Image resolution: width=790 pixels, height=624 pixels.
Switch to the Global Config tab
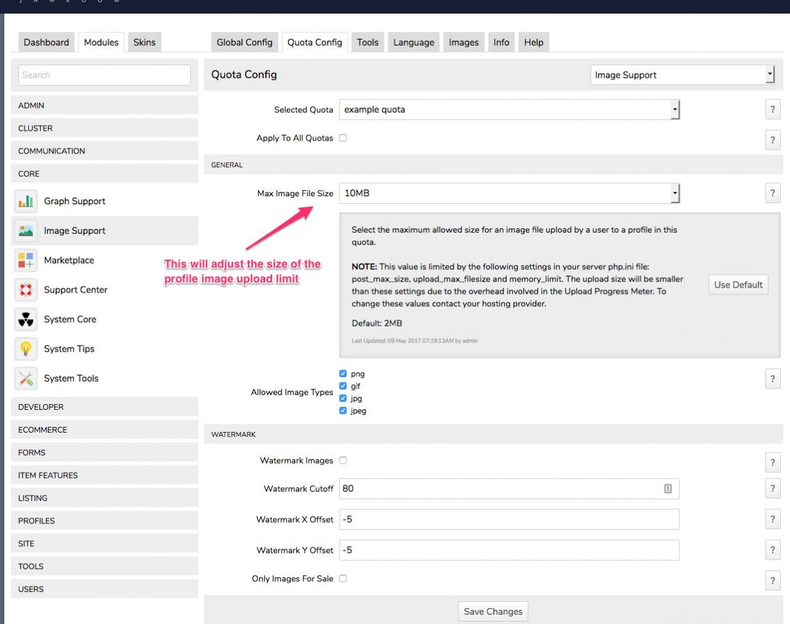pos(244,43)
